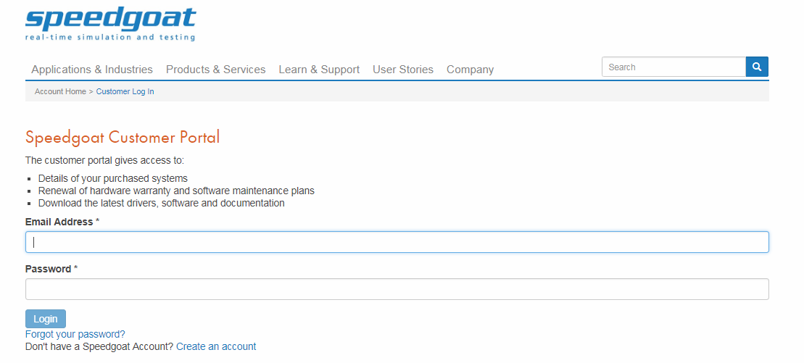Click into the Password field
This screenshot has height=363, width=804.
(x=397, y=289)
